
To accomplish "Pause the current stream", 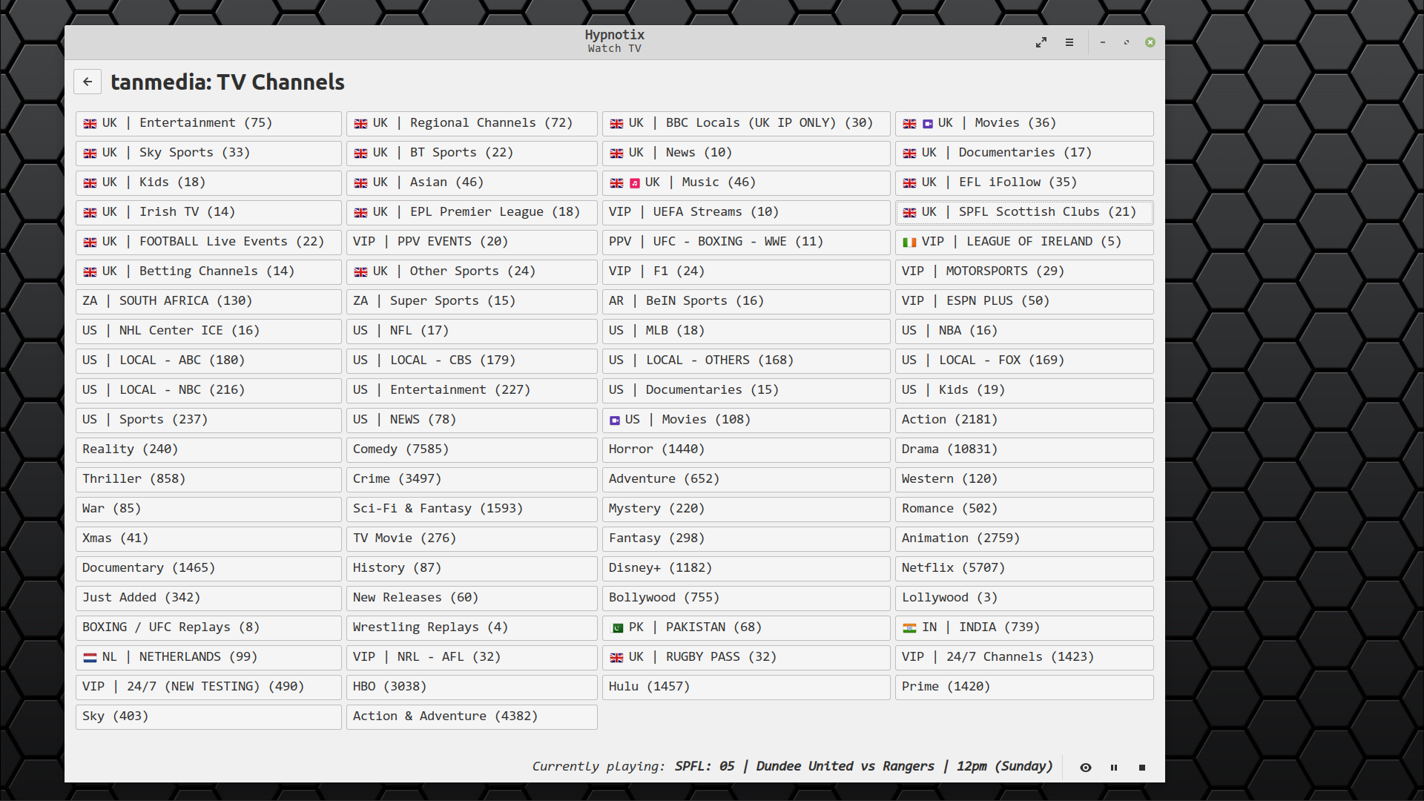I will 1114,768.
